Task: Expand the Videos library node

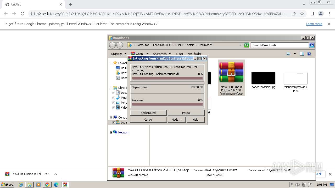Action: coord(114,108)
